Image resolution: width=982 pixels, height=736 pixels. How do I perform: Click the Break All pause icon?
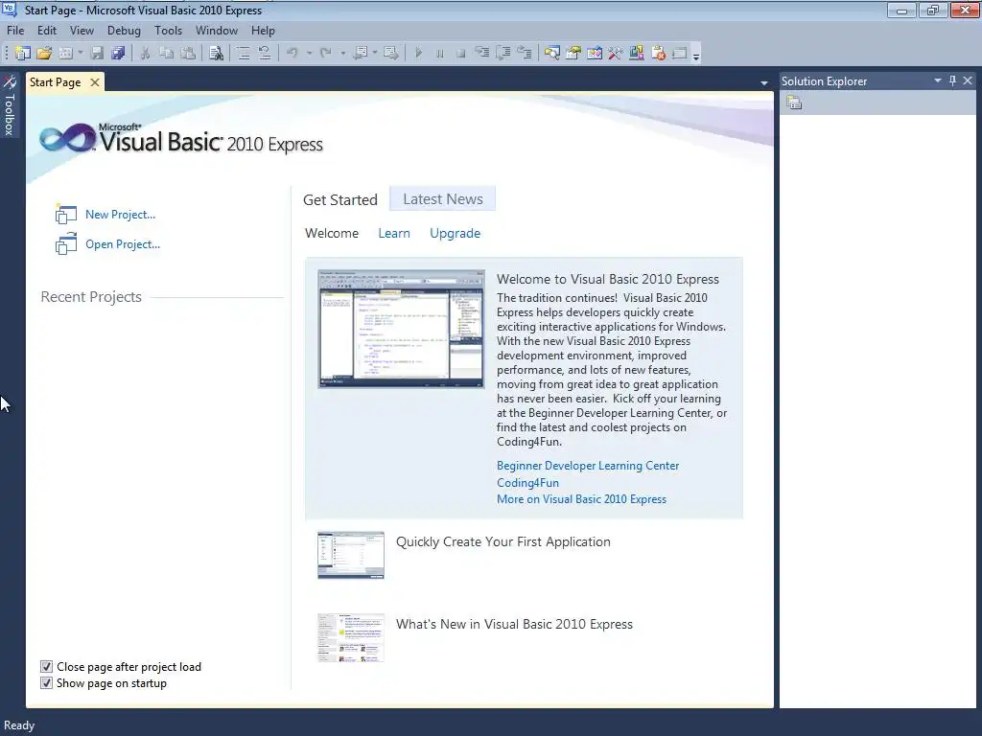[439, 54]
